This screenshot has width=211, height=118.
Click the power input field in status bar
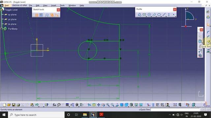(175, 110)
